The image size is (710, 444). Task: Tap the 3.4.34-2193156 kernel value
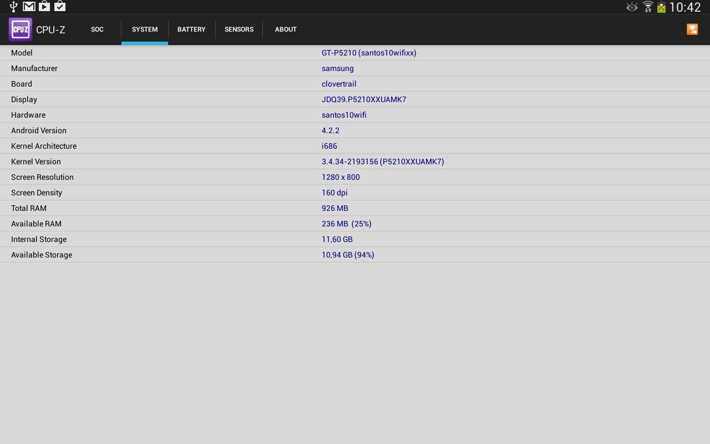tap(383, 162)
